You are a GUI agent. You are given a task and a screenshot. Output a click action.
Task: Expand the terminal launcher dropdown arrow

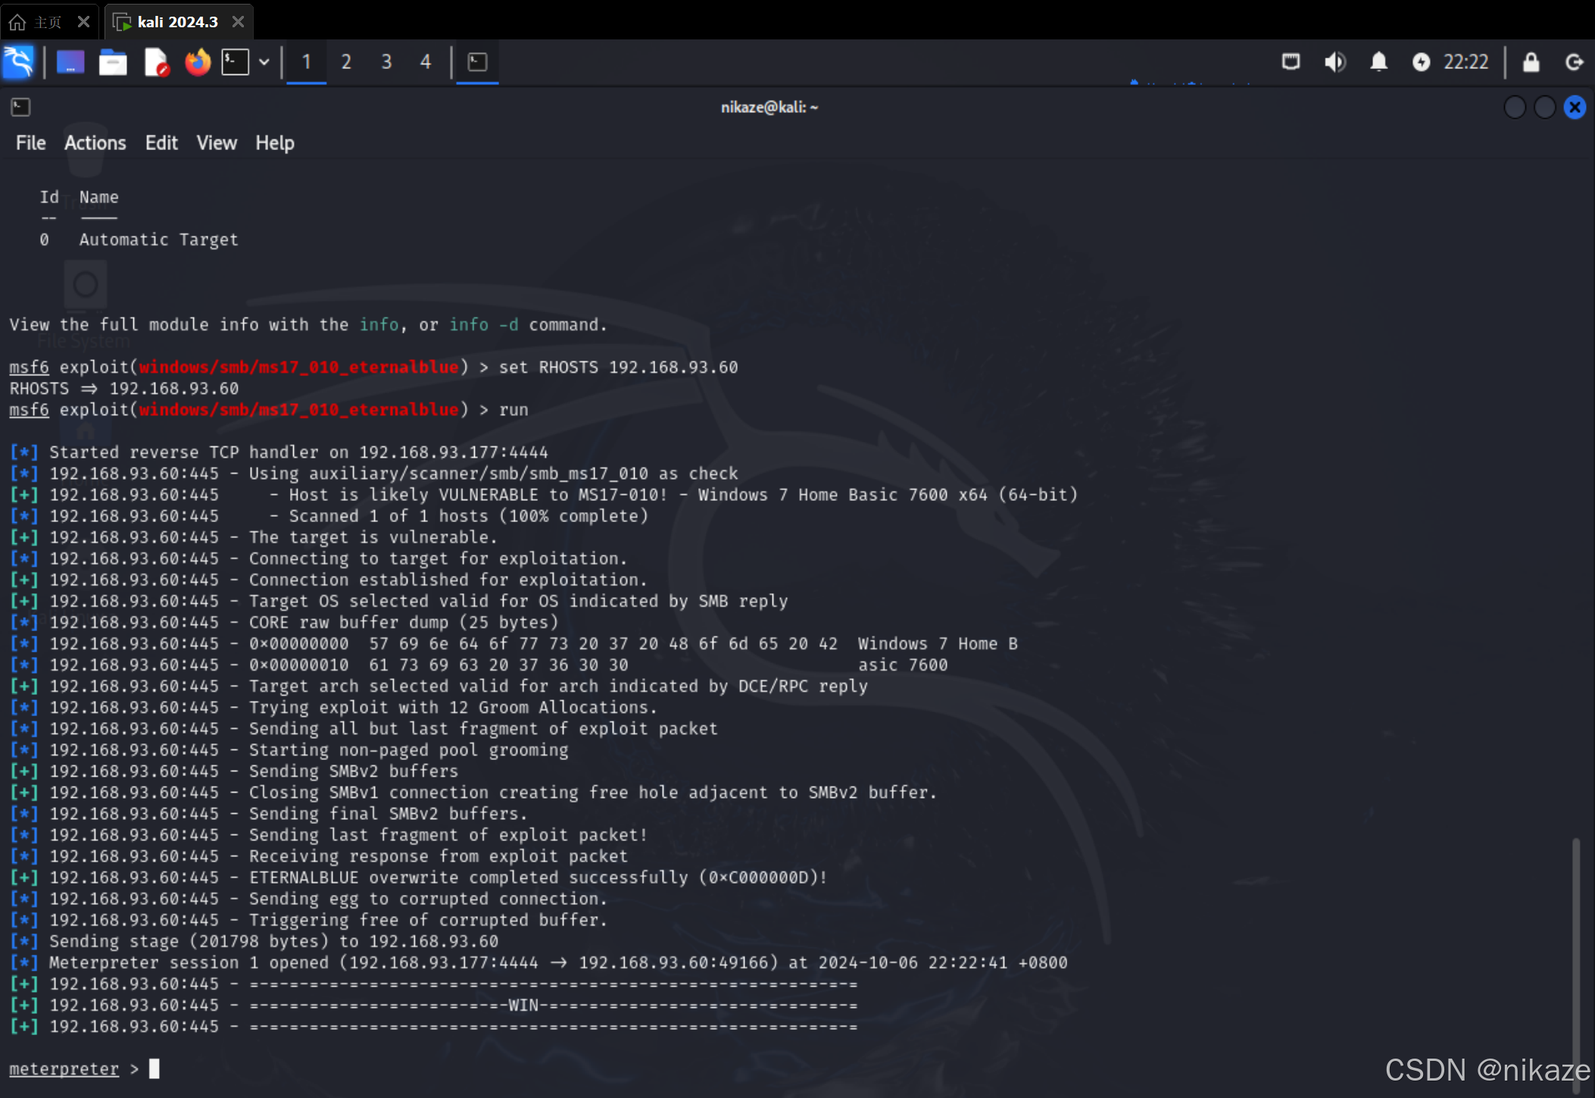[x=264, y=62]
